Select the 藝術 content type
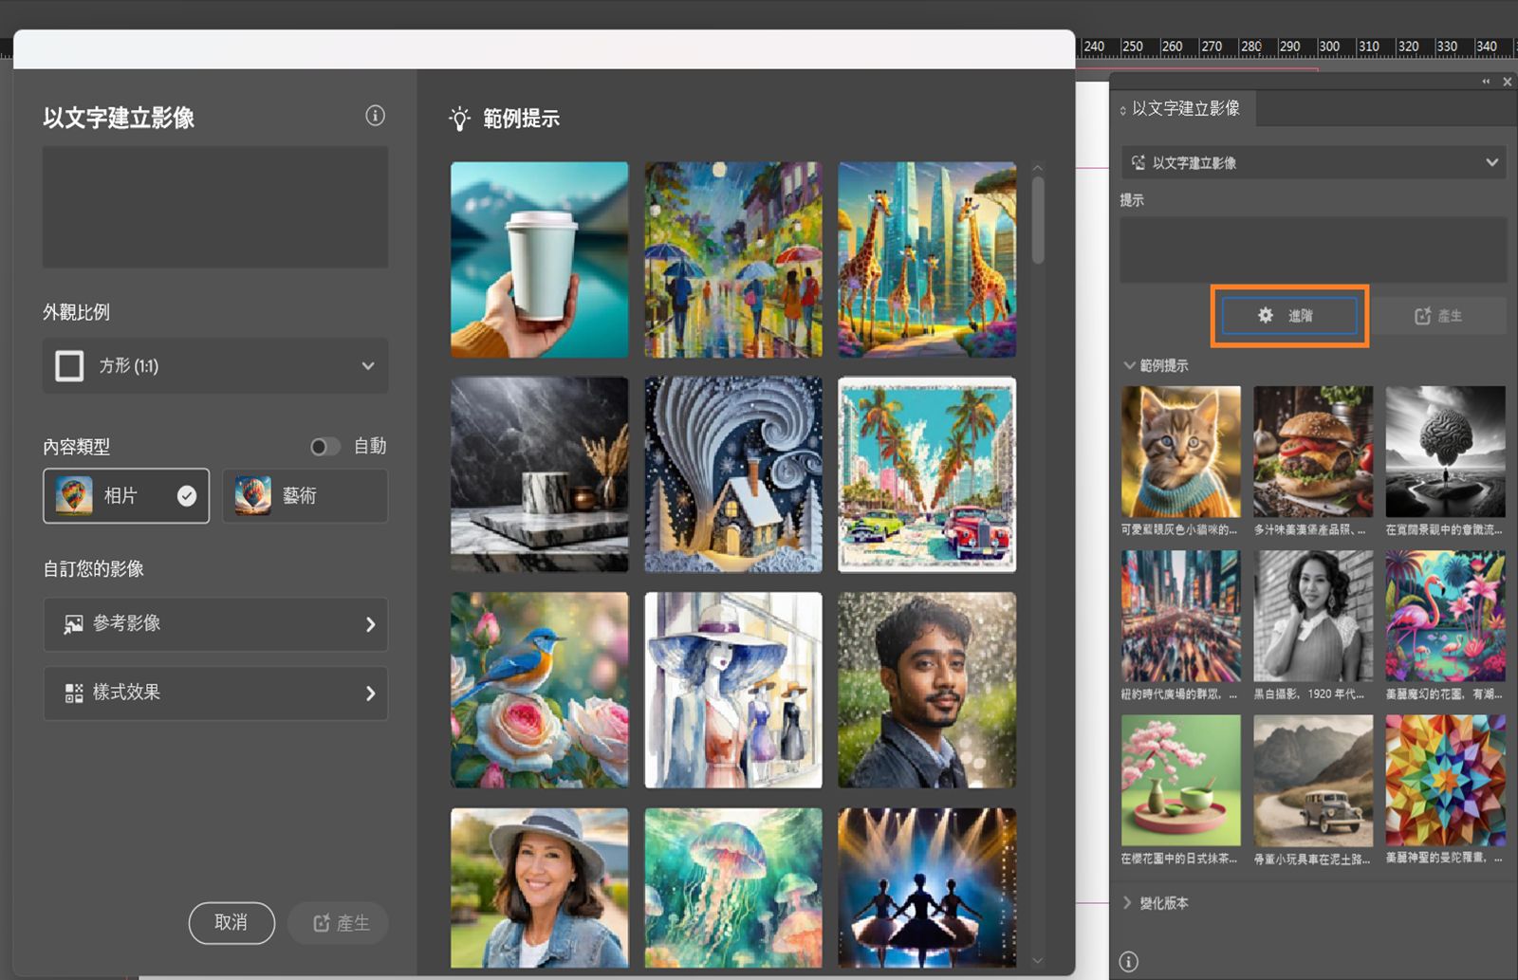Image resolution: width=1518 pixels, height=980 pixels. [x=305, y=495]
